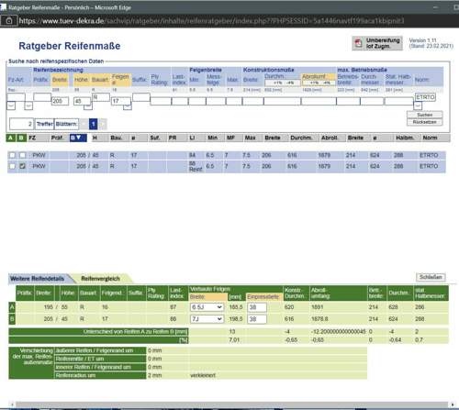Go to previous results page arrow
Screen dimensions: 459x410
pos(84,124)
